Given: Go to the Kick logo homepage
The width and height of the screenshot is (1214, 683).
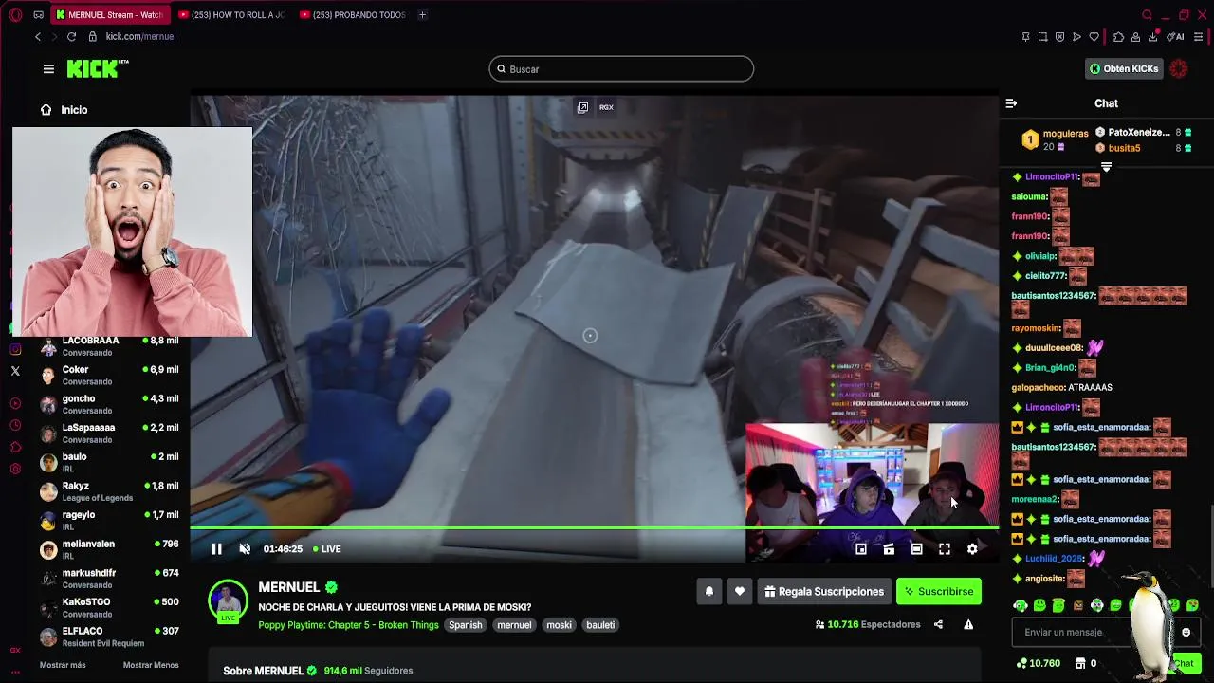Looking at the screenshot, I should [x=97, y=68].
